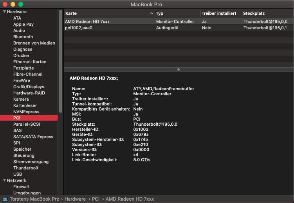Open the Hardware-RAID entry

[29, 93]
